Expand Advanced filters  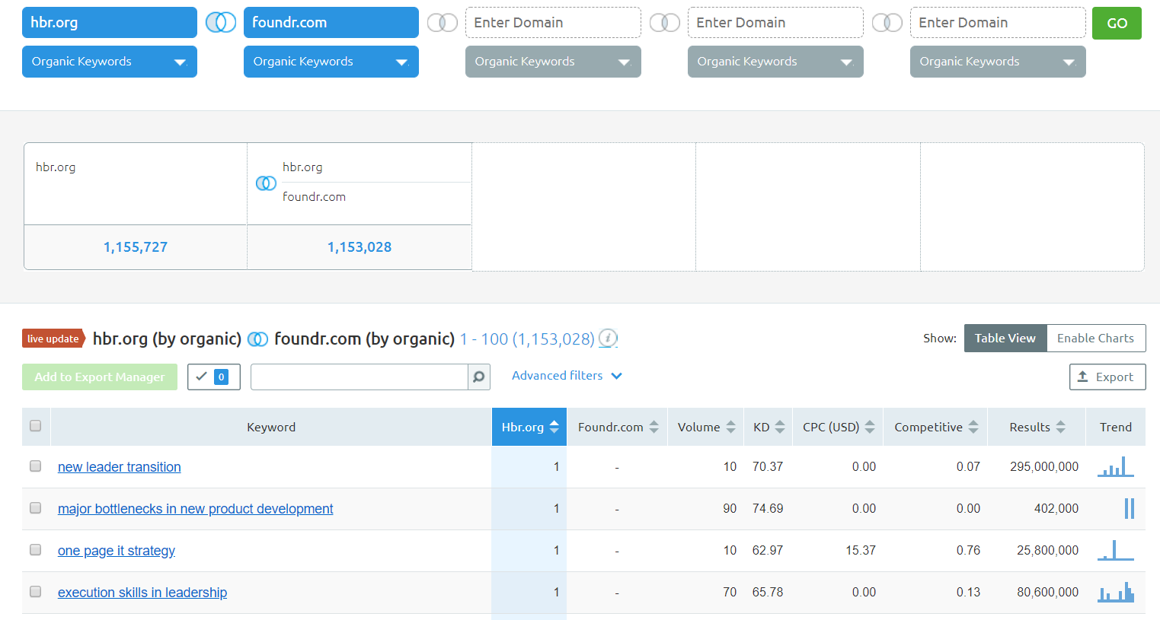coord(567,376)
